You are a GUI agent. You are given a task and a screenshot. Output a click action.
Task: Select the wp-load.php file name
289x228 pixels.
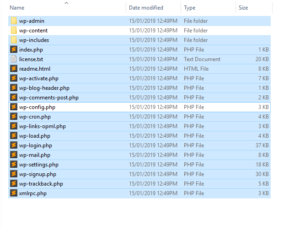click(35, 136)
